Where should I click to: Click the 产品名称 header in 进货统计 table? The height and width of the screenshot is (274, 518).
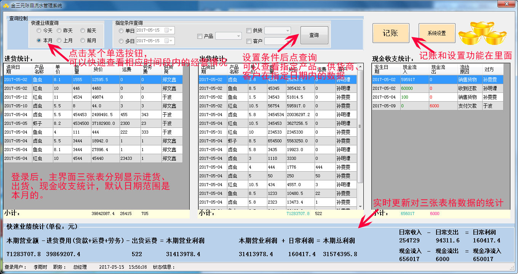42,69
